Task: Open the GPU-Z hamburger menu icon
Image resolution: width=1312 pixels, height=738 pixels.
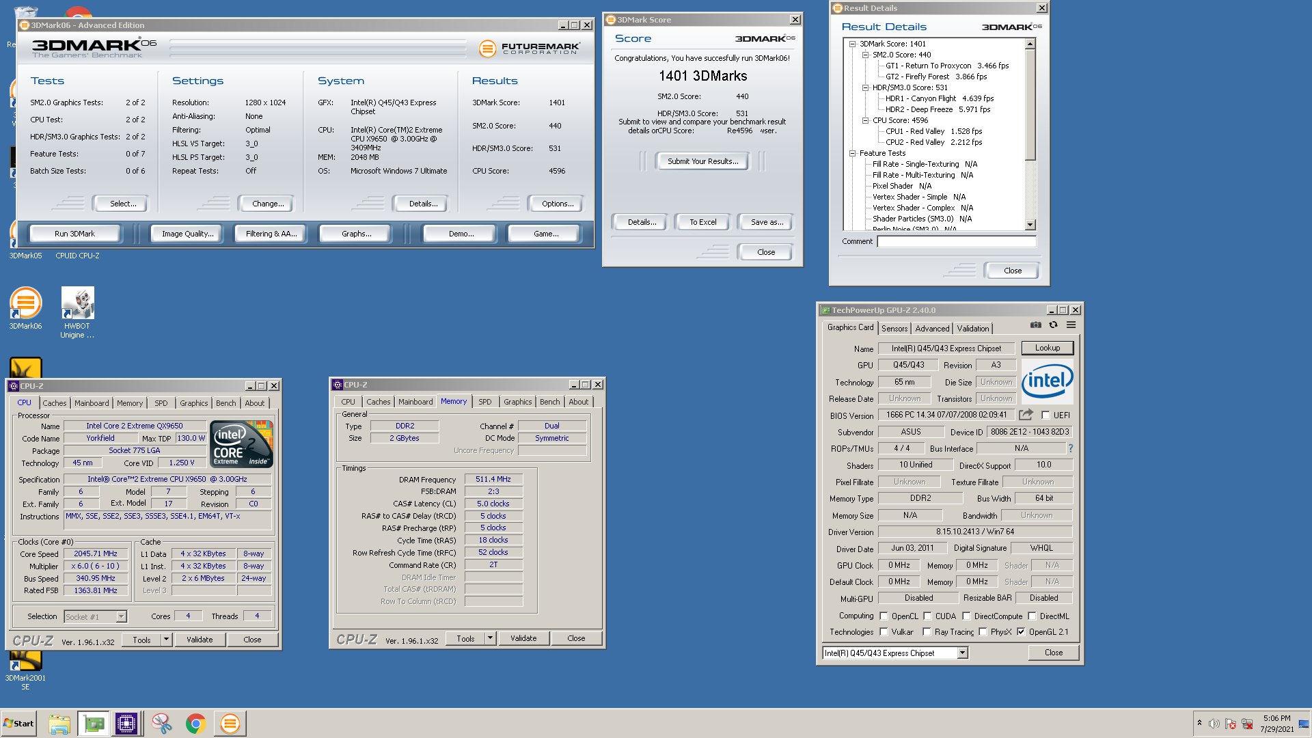Action: [1071, 325]
